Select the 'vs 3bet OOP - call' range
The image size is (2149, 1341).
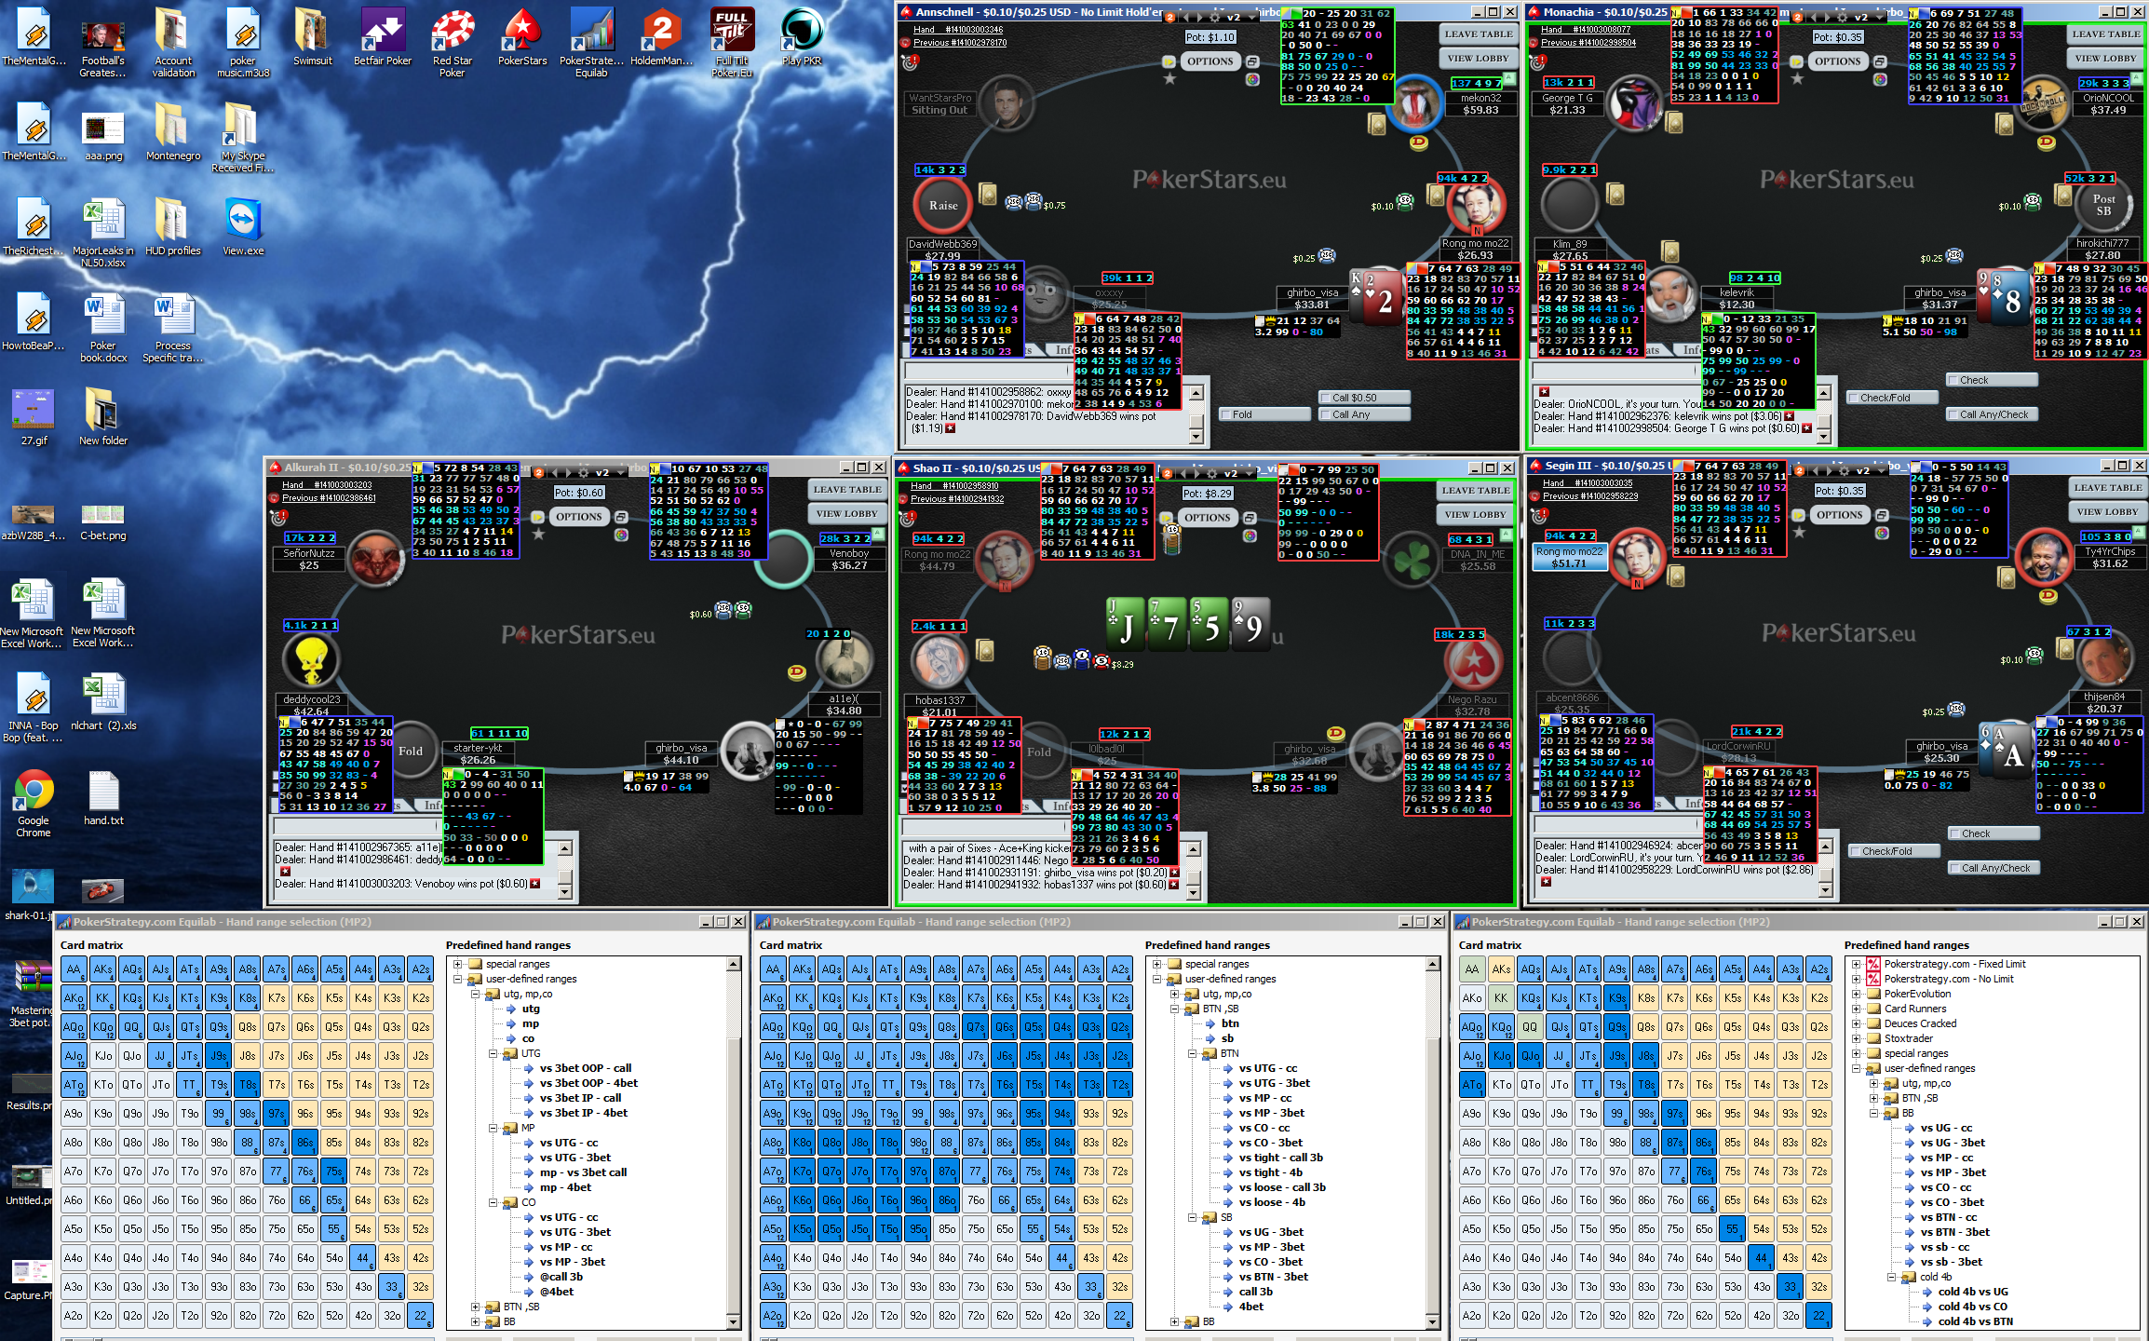pyautogui.click(x=586, y=1068)
